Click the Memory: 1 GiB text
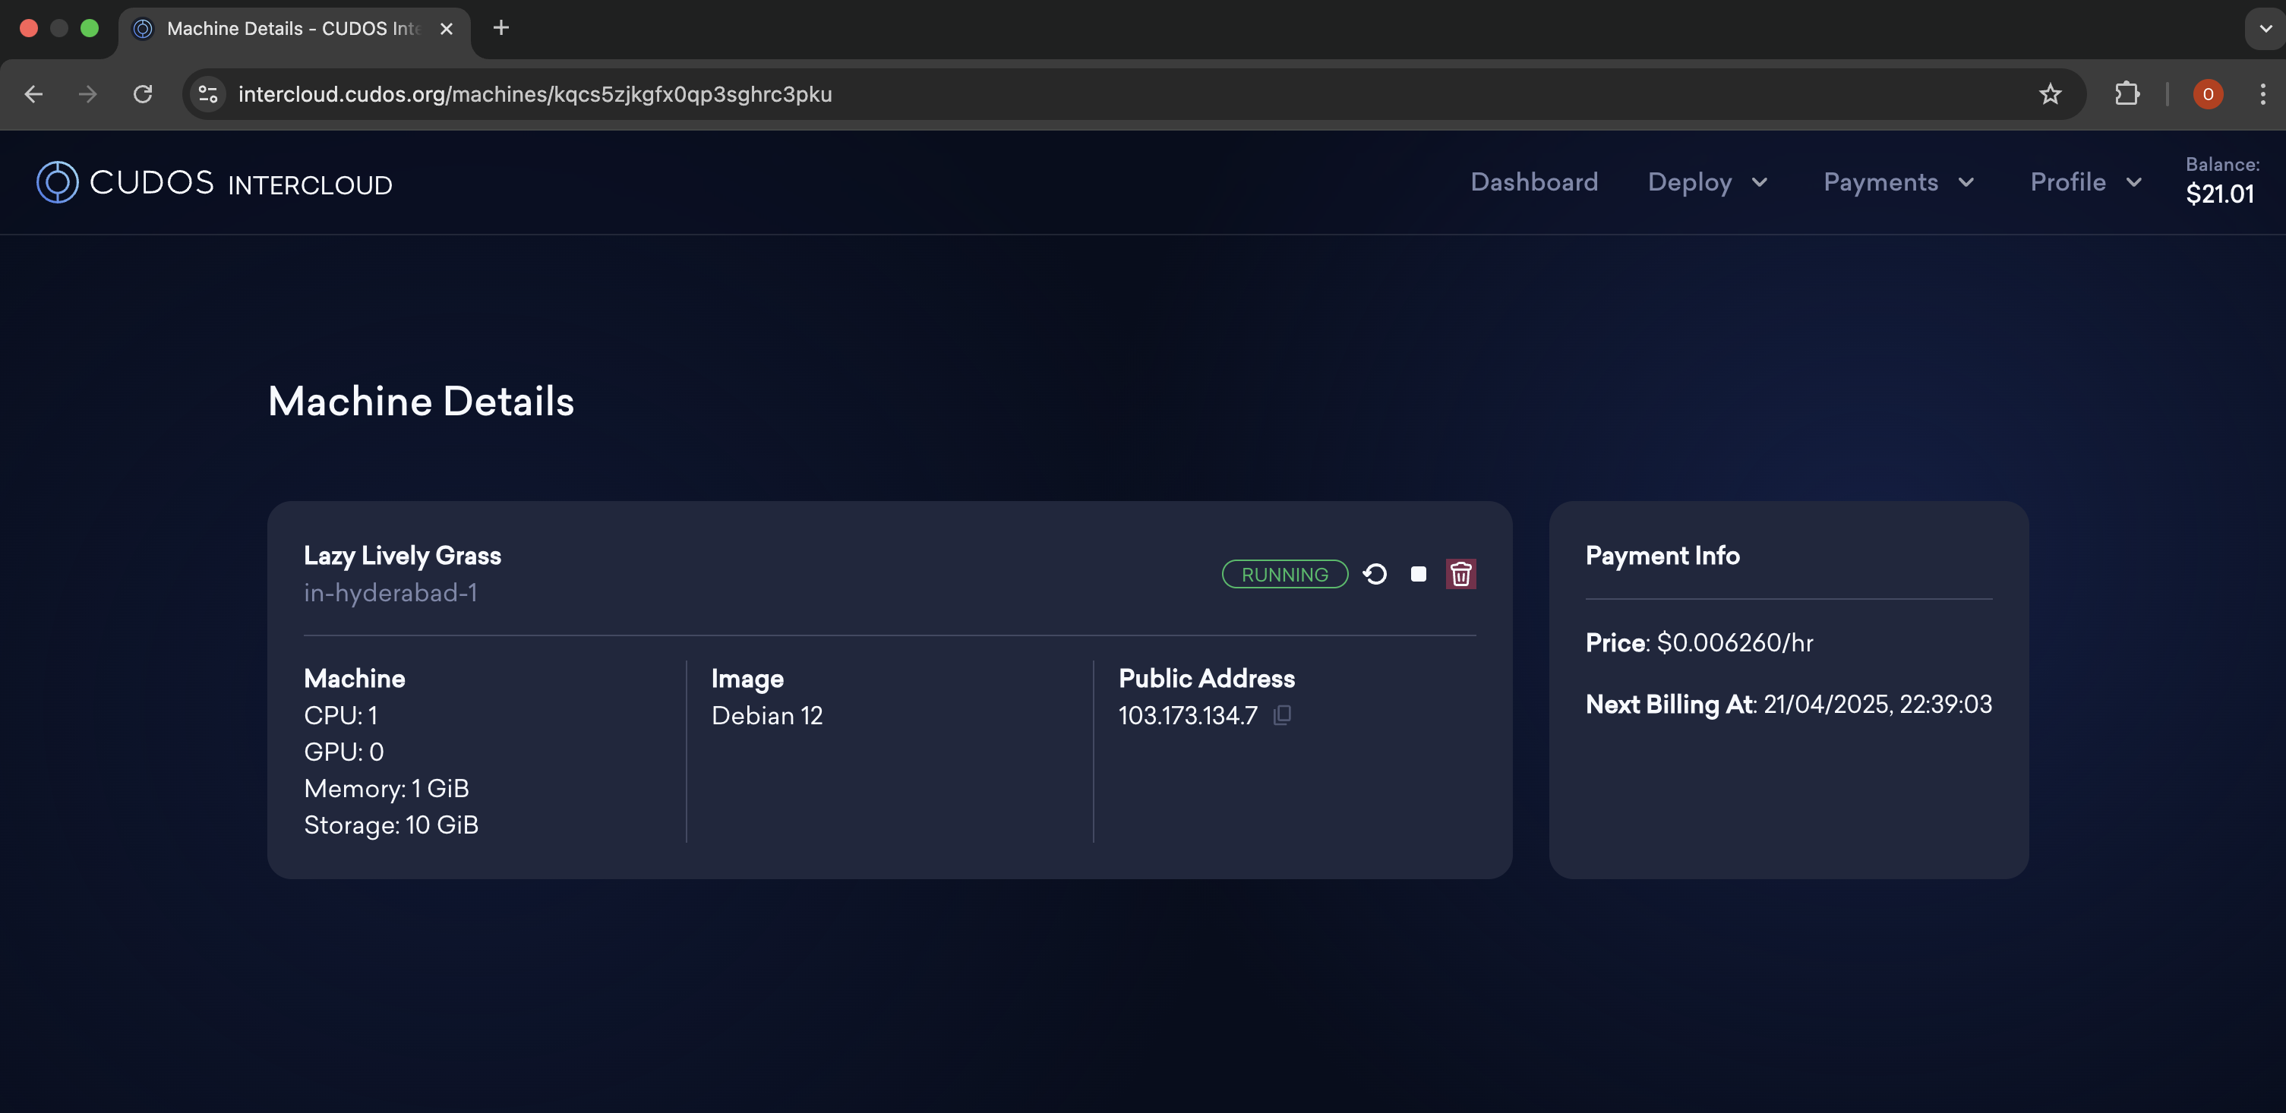 (x=386, y=790)
